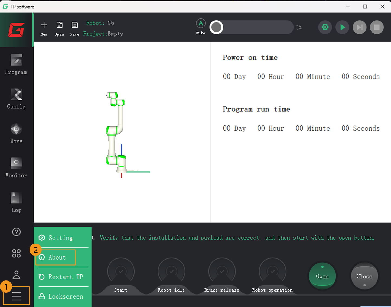Stop the program with stop button
The height and width of the screenshot is (307, 391).
coord(377,27)
